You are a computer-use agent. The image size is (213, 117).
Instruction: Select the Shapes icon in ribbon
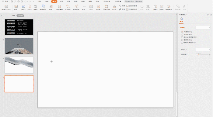(x=30, y=6)
